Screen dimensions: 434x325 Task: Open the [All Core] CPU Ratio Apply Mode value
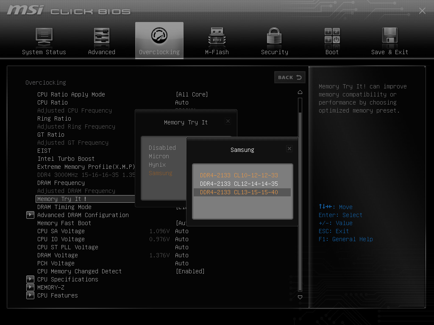tap(192, 94)
